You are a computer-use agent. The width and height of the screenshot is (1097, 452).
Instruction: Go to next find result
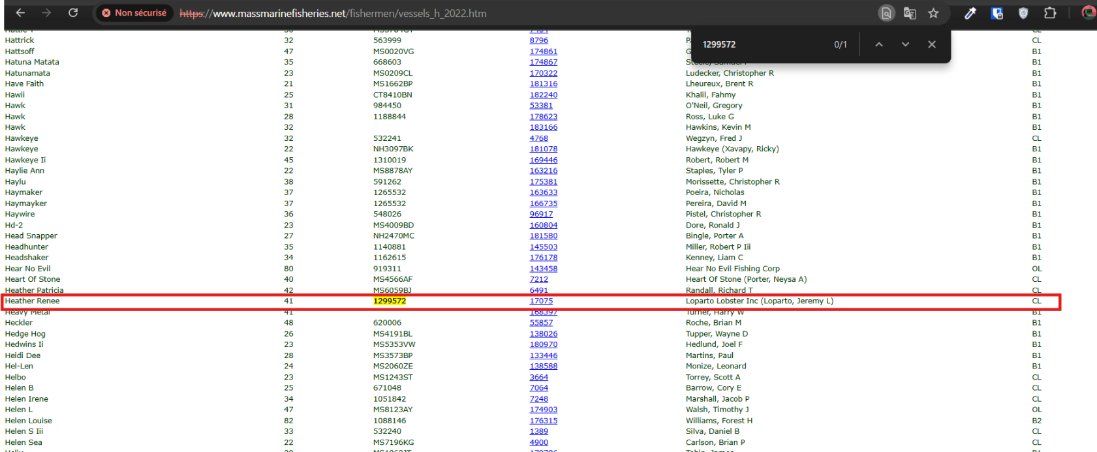click(905, 44)
